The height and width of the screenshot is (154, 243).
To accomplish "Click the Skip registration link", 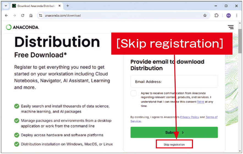I will (174, 144).
